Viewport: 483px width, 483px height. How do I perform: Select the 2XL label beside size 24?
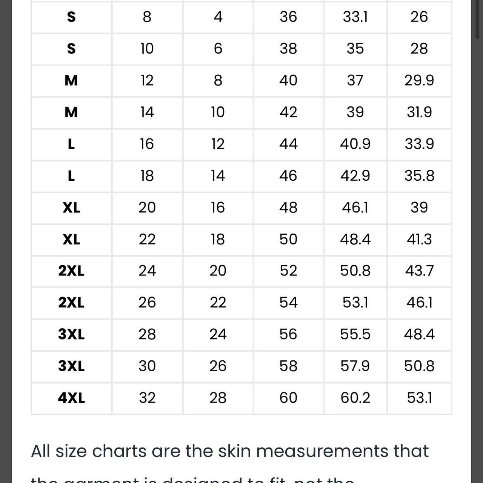(x=71, y=271)
